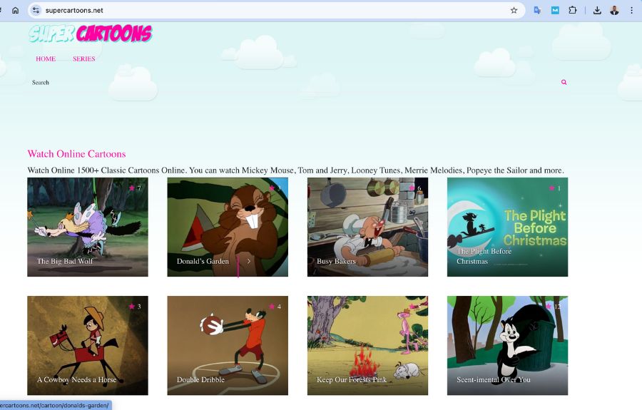The image size is (642, 410).
Task: Click the star rating on Donald's Garden
Action: [275, 188]
